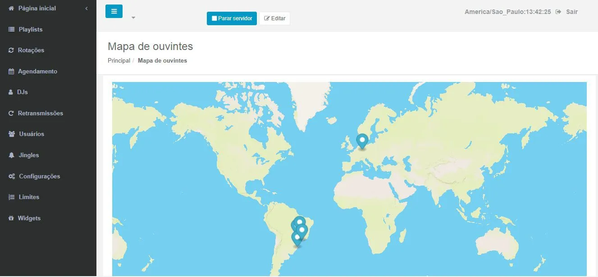Select the southernmost map marker in South America
598x277 pixels.
tap(297, 238)
